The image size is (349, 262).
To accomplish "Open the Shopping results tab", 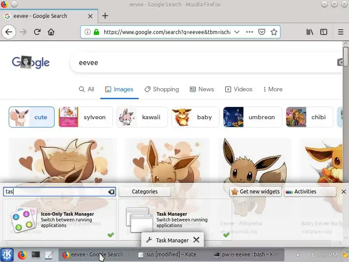I will point(161,90).
